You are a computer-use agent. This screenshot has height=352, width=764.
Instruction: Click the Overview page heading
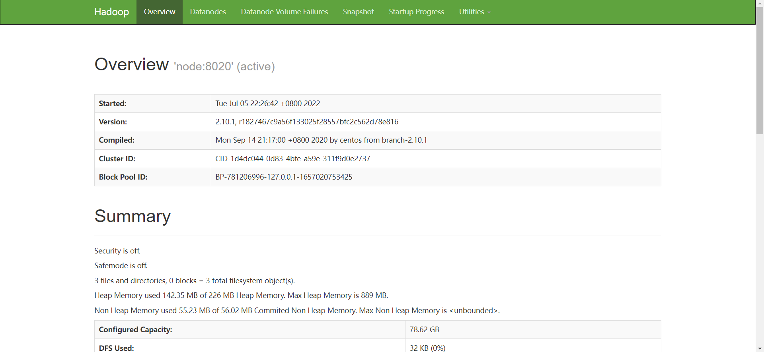(131, 64)
